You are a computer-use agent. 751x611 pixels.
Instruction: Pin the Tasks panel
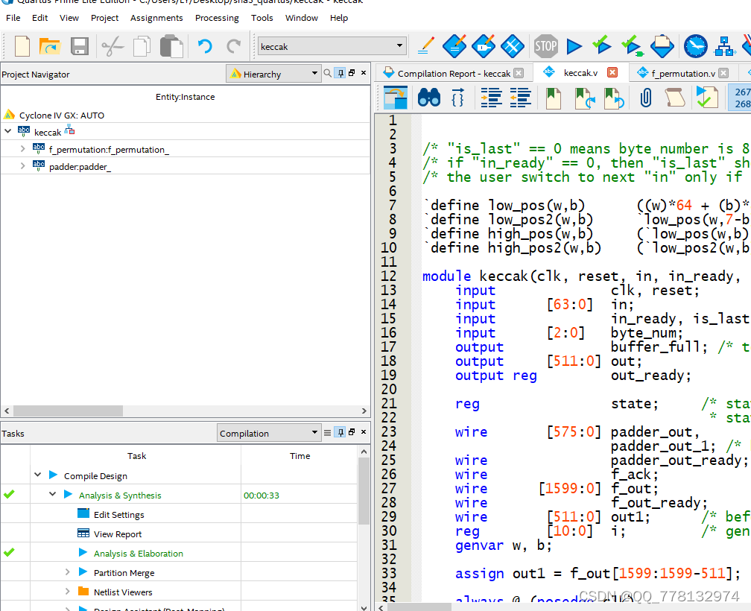[x=340, y=432]
